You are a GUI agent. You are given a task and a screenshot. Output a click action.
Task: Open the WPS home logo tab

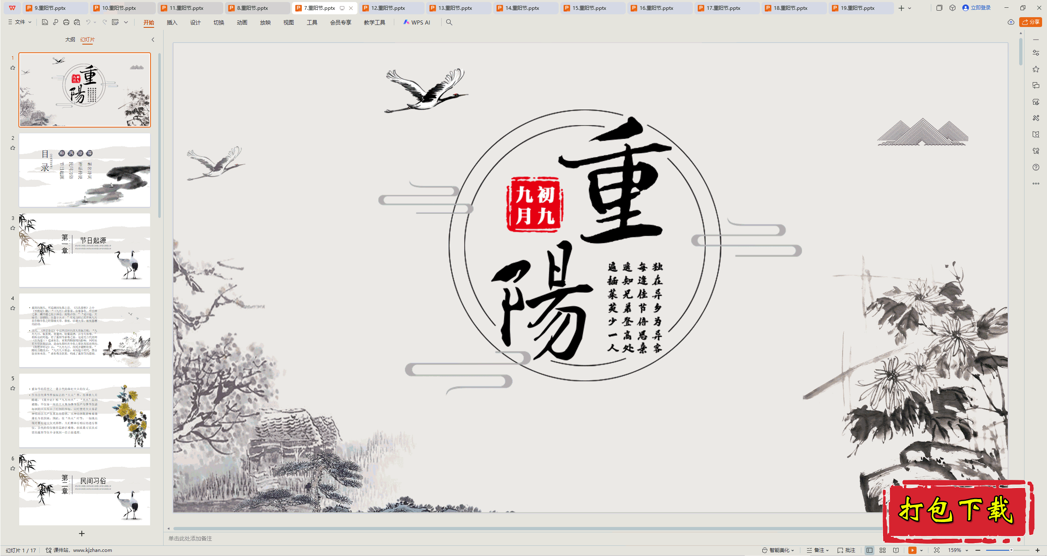[12, 8]
